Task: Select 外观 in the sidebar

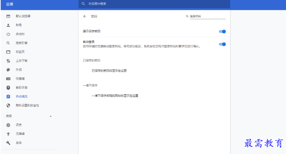Action: pos(18,70)
